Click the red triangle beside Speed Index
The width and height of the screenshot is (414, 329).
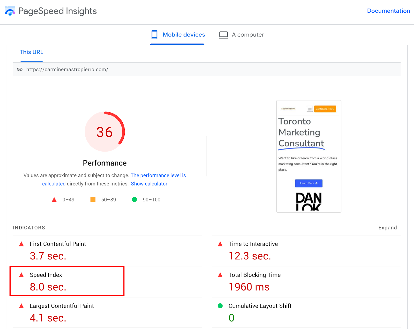tap(21, 275)
